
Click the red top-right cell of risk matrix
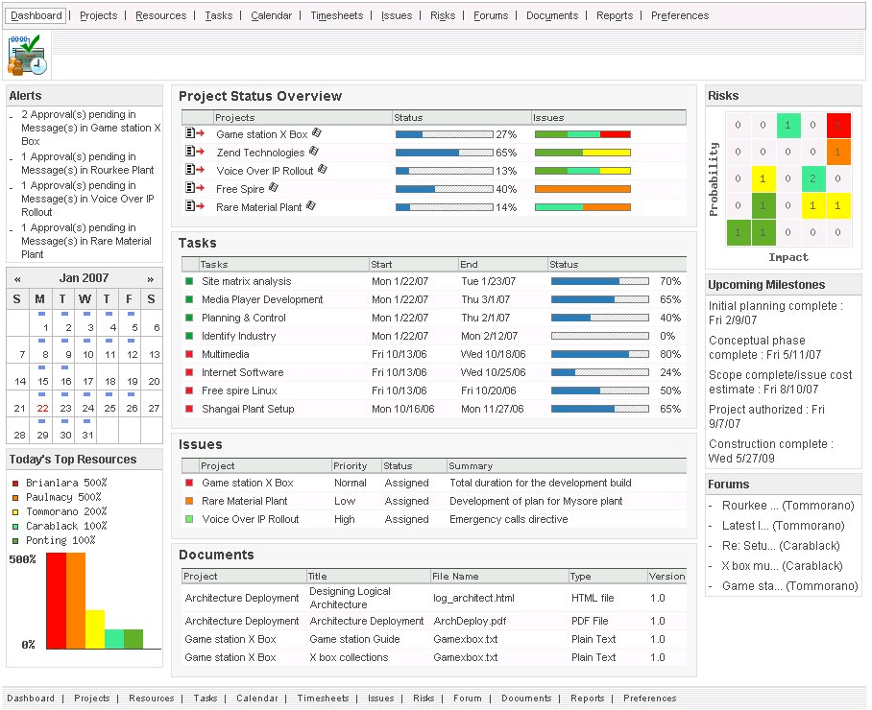(x=838, y=125)
